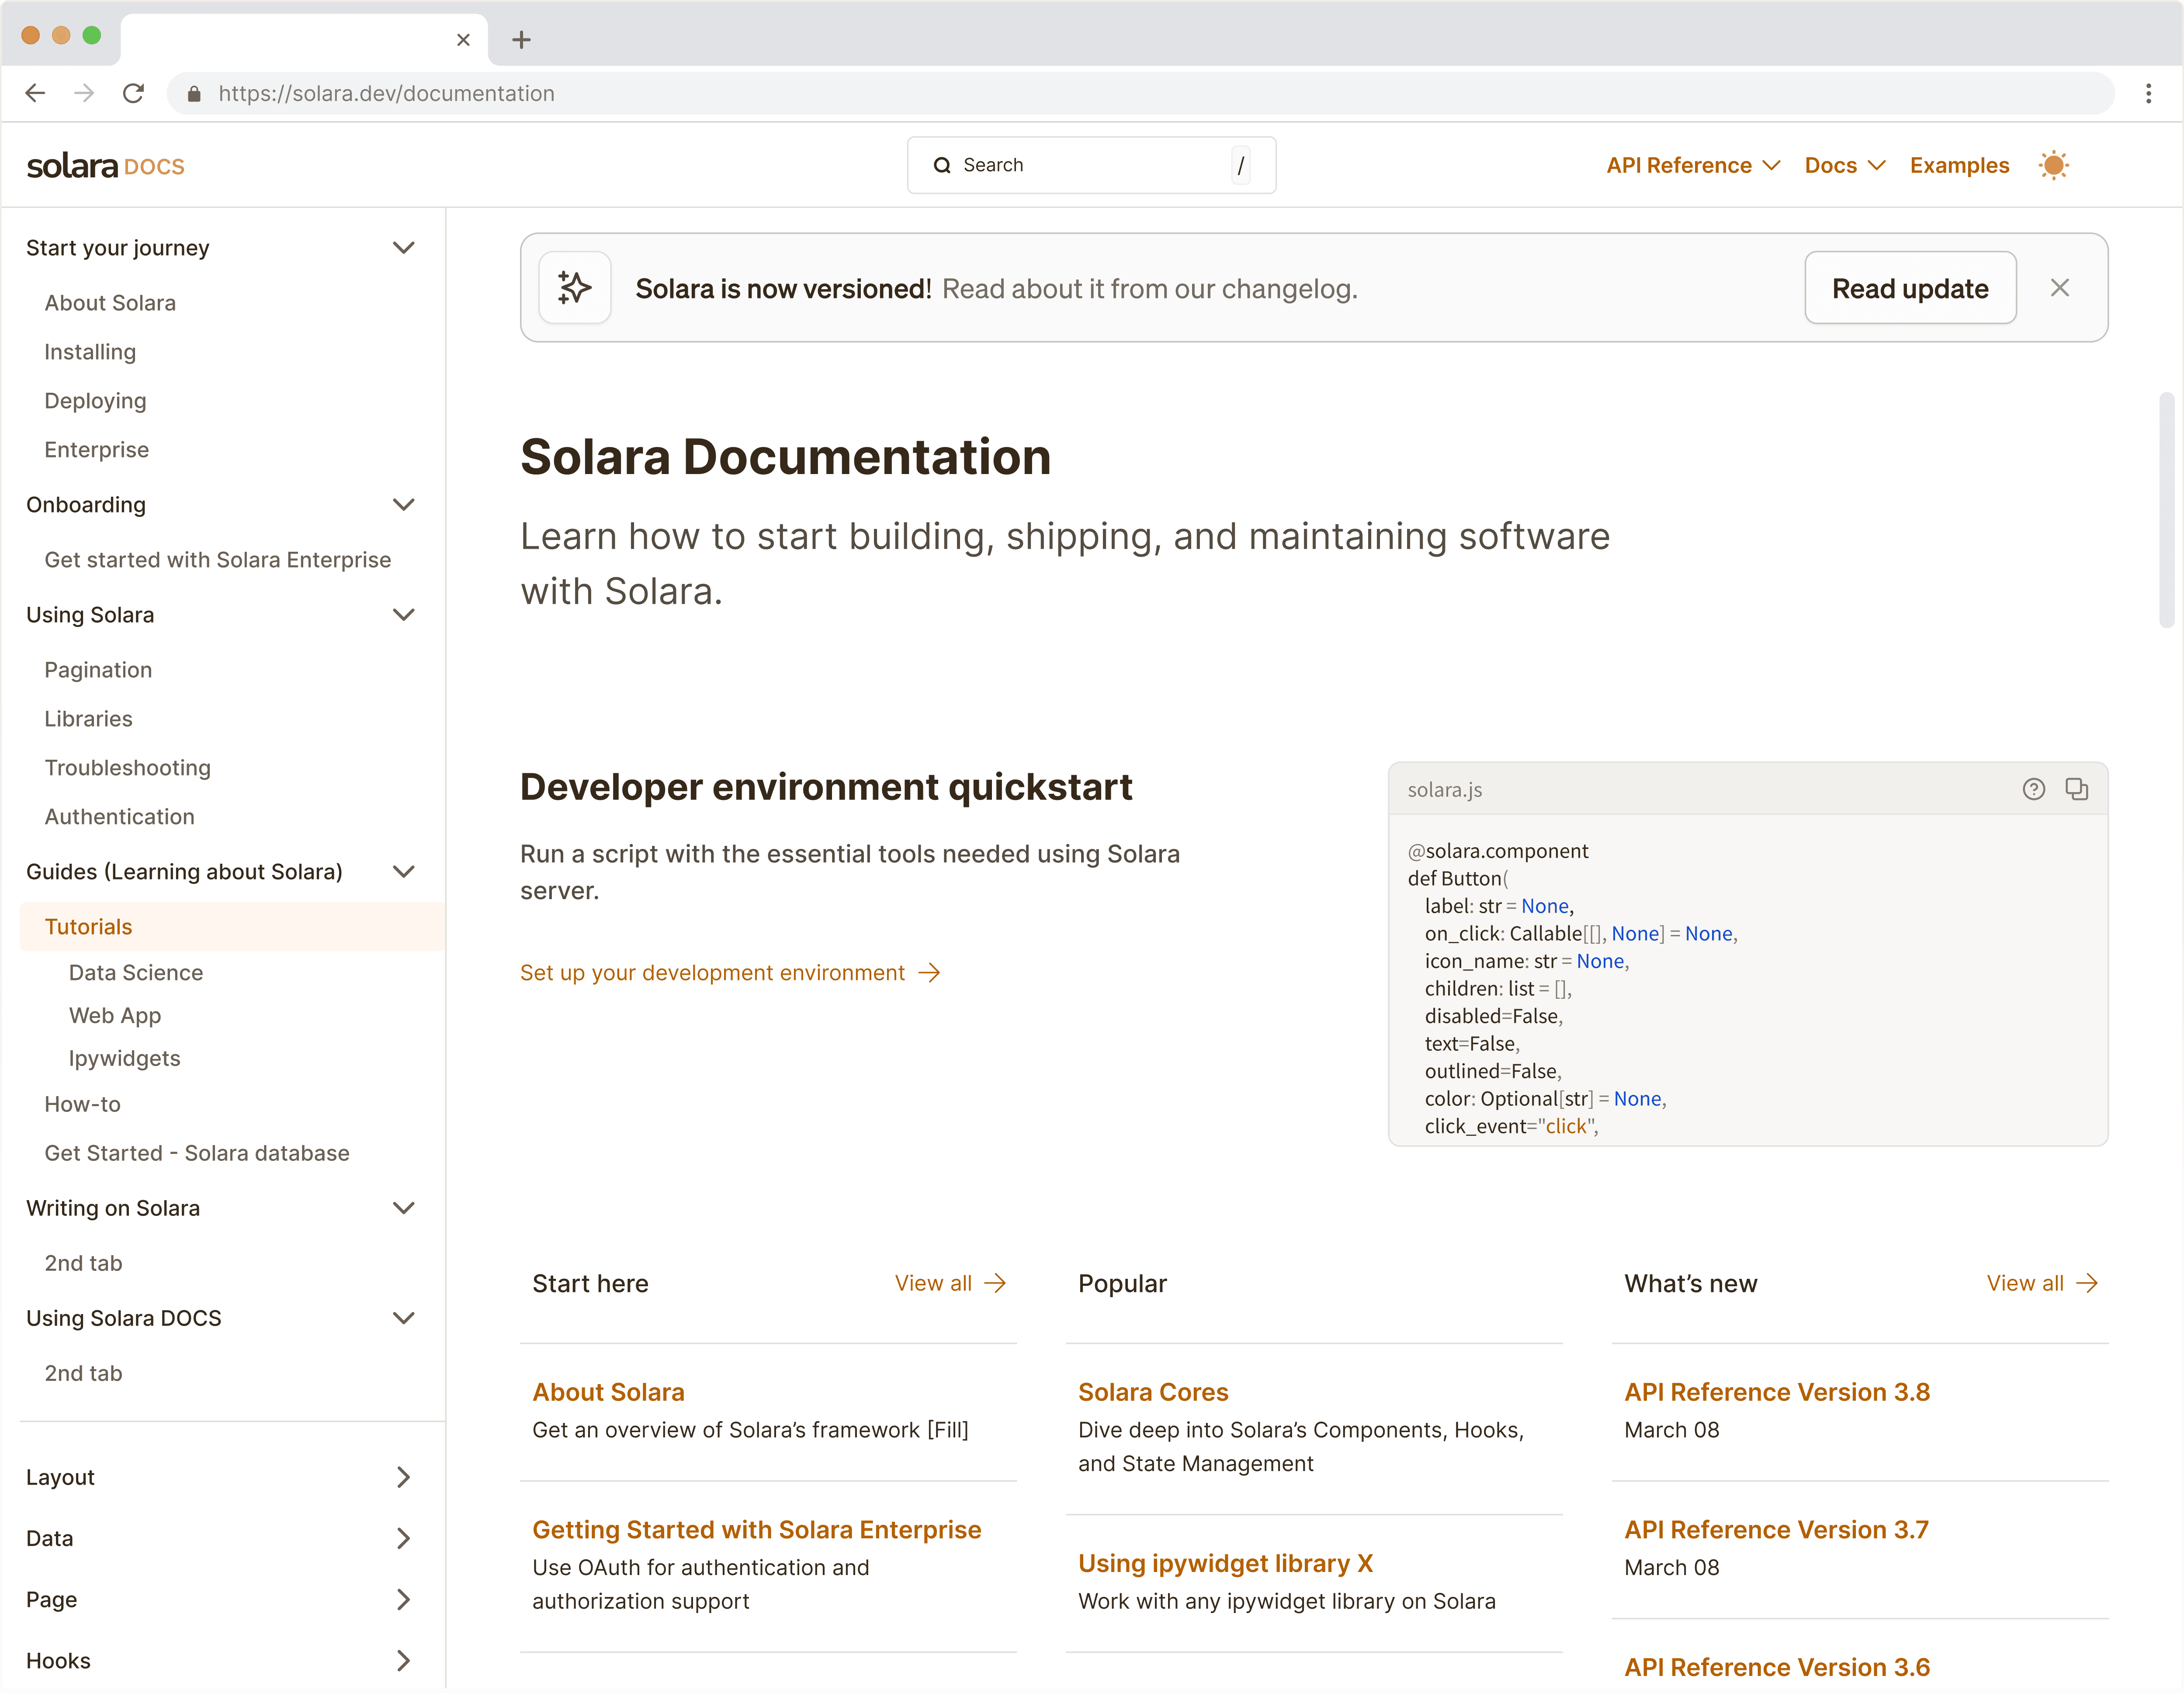2184x1693 pixels.
Task: Click the page vertical scrollbar
Action: (2166, 510)
